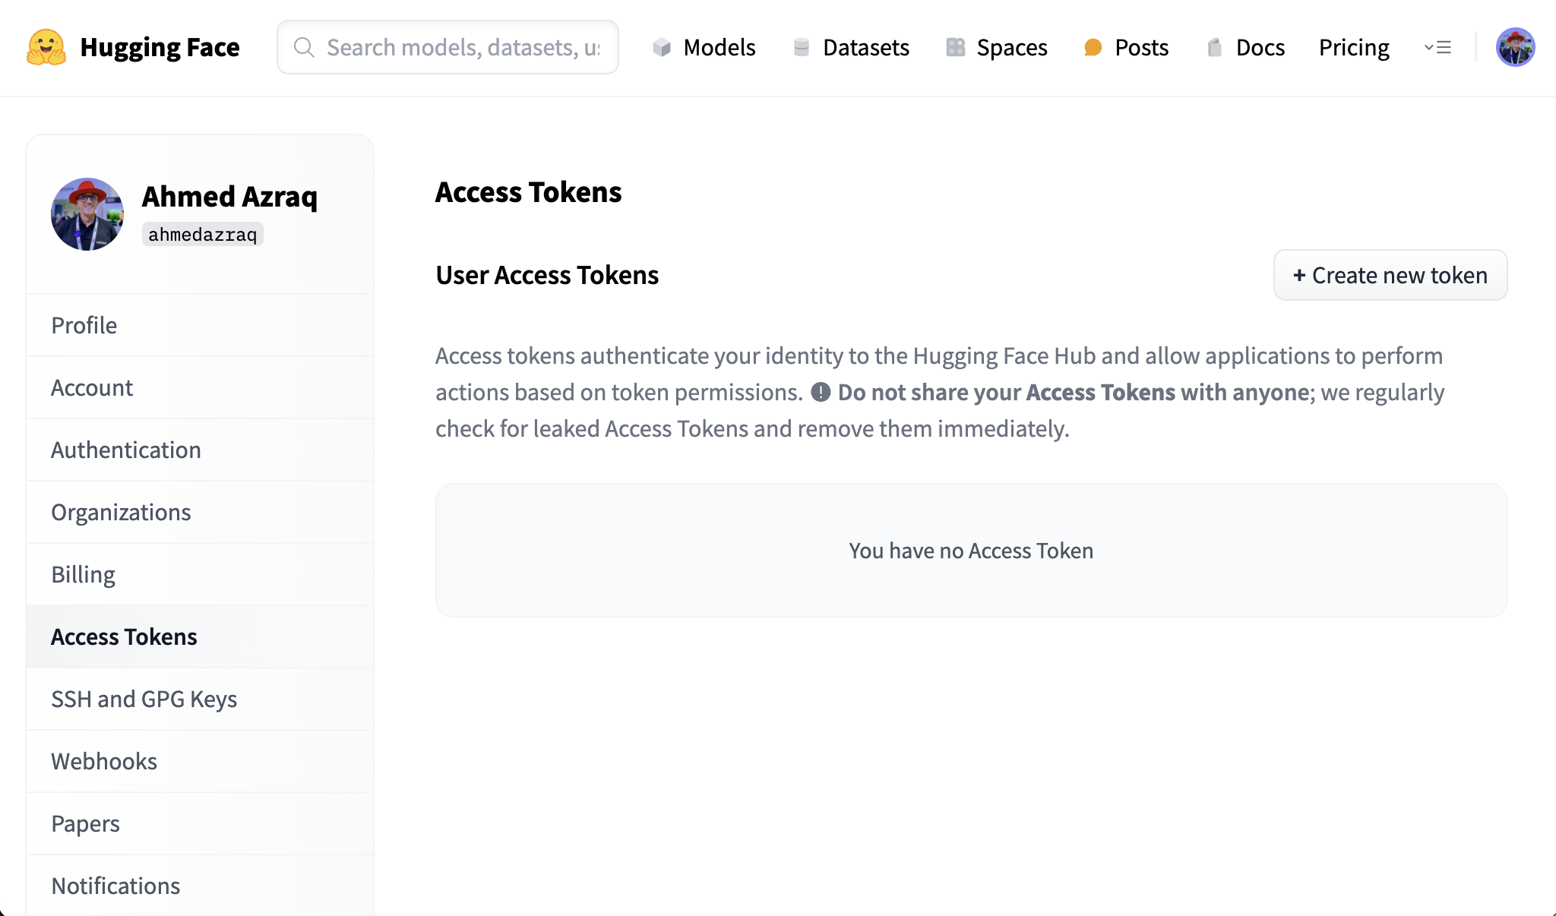Image resolution: width=1556 pixels, height=916 pixels.
Task: Select Webhooks in settings sidebar
Action: click(104, 761)
